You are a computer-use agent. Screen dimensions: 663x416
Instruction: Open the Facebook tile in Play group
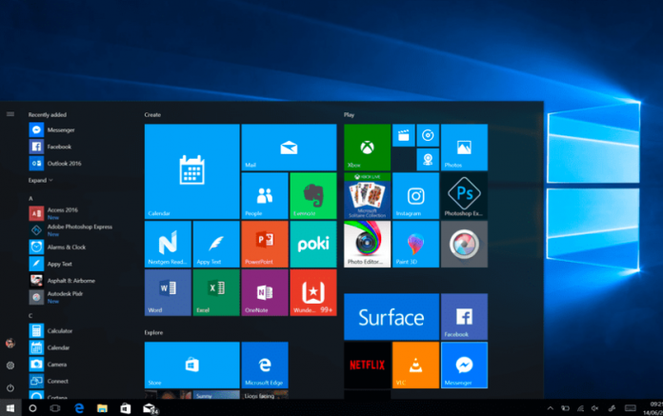[464, 317]
